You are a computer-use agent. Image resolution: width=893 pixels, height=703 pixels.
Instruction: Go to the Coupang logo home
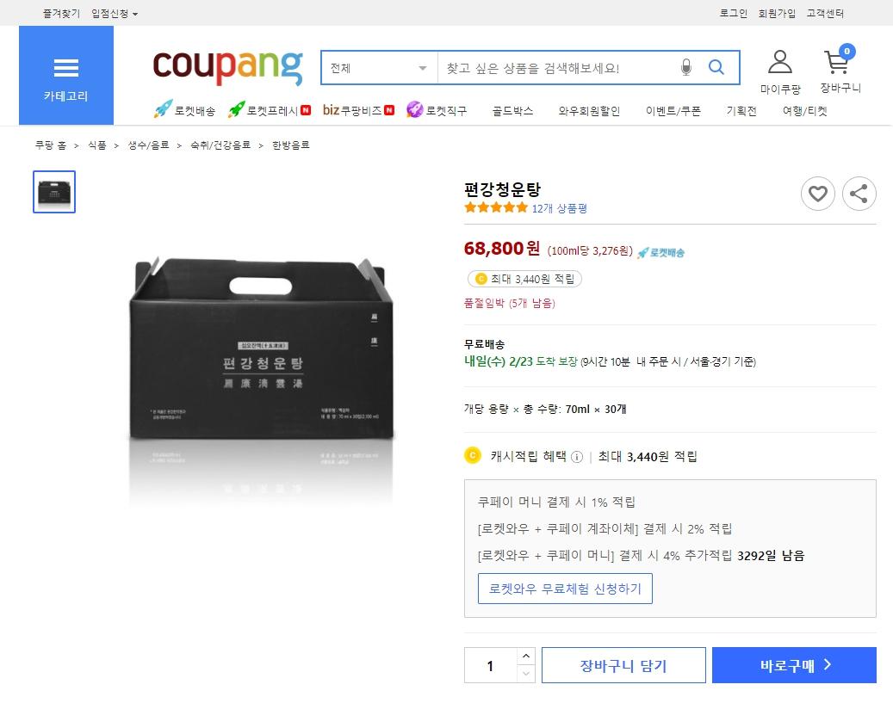click(227, 66)
